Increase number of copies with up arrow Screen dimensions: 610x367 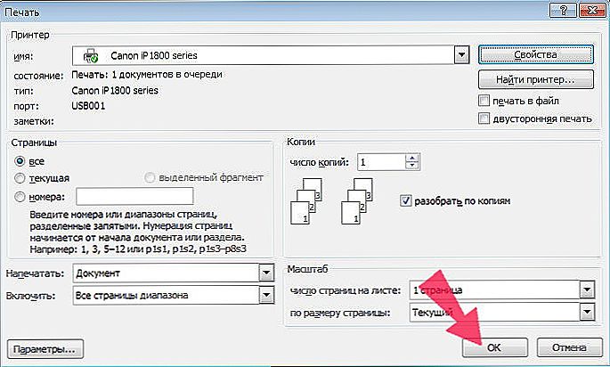(412, 158)
